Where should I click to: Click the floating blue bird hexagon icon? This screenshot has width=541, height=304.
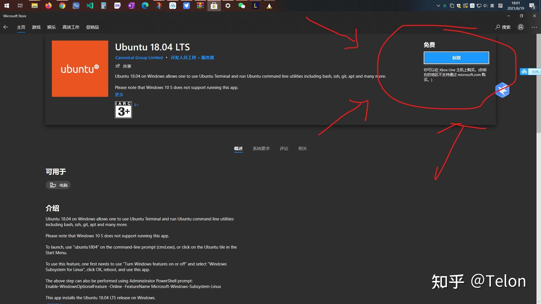(x=502, y=90)
